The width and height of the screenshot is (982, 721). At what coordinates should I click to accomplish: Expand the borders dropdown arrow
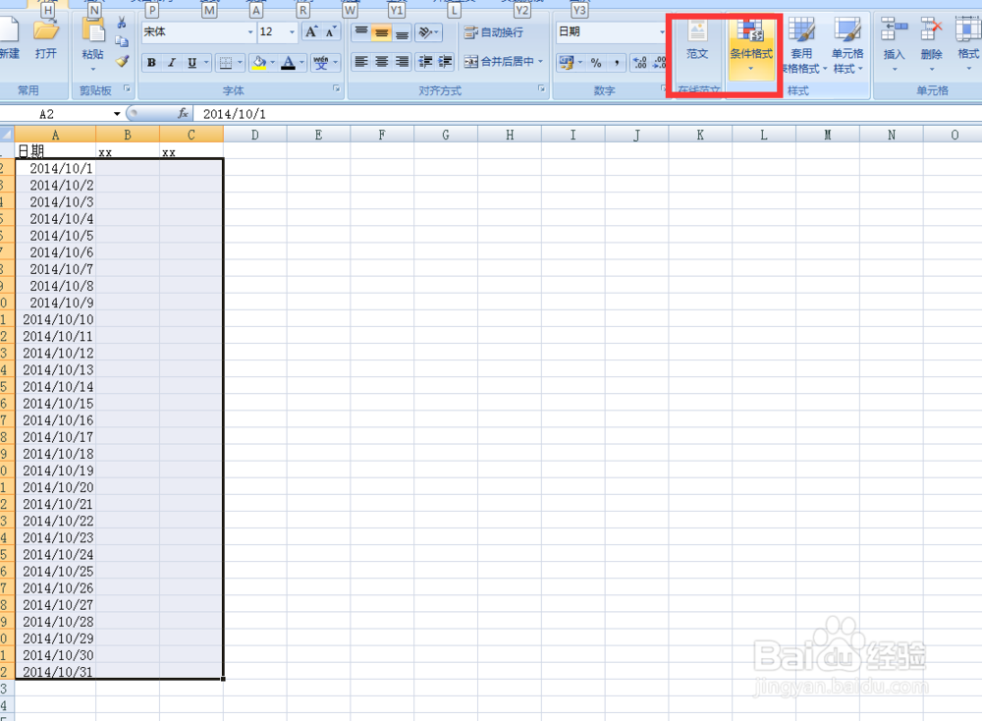[240, 63]
